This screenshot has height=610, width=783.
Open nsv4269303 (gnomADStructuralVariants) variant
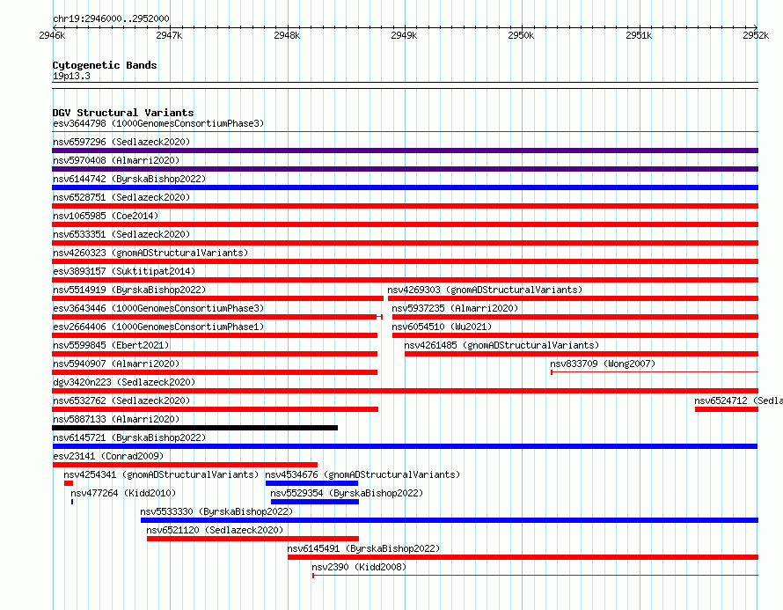(485, 290)
